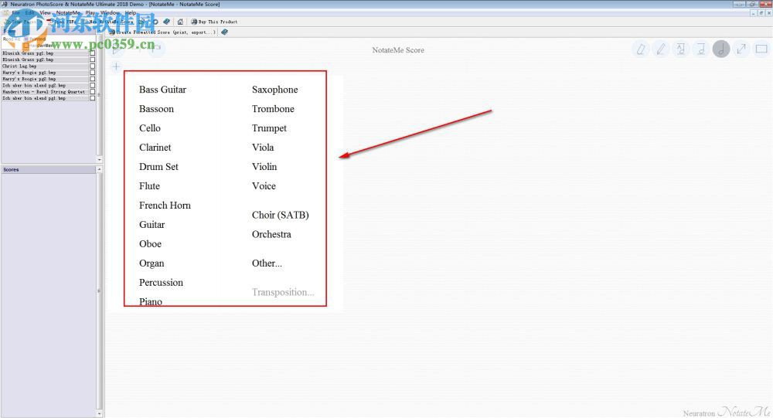This screenshot has height=418, width=773.
Task: Select Percussion instrument
Action: [x=162, y=283]
